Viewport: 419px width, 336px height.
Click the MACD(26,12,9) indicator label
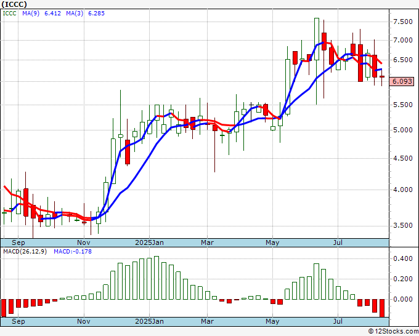tap(25, 252)
